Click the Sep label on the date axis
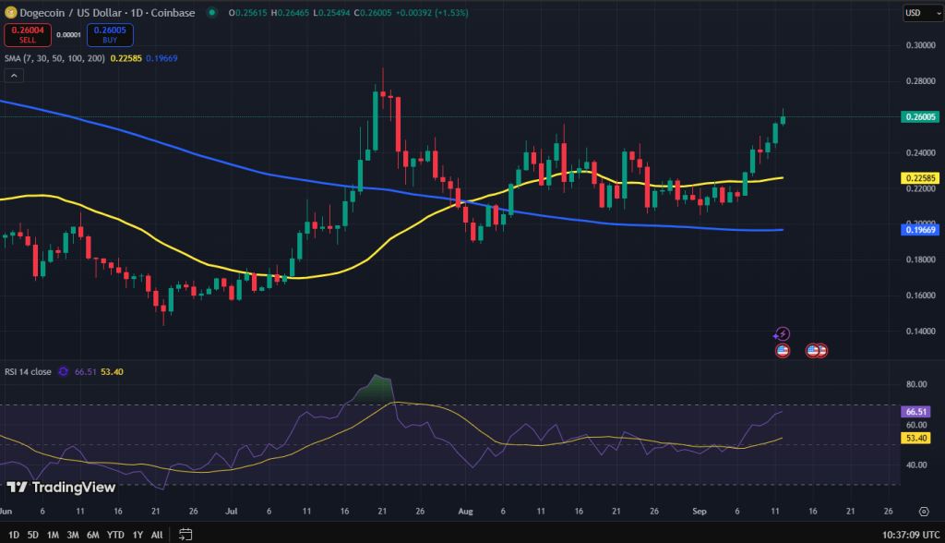The width and height of the screenshot is (945, 543). click(700, 511)
